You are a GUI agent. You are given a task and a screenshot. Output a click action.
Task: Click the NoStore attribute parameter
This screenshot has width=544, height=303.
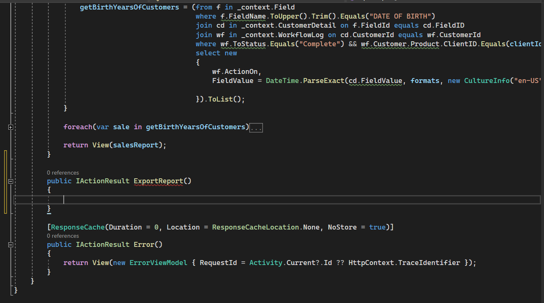(x=342, y=227)
